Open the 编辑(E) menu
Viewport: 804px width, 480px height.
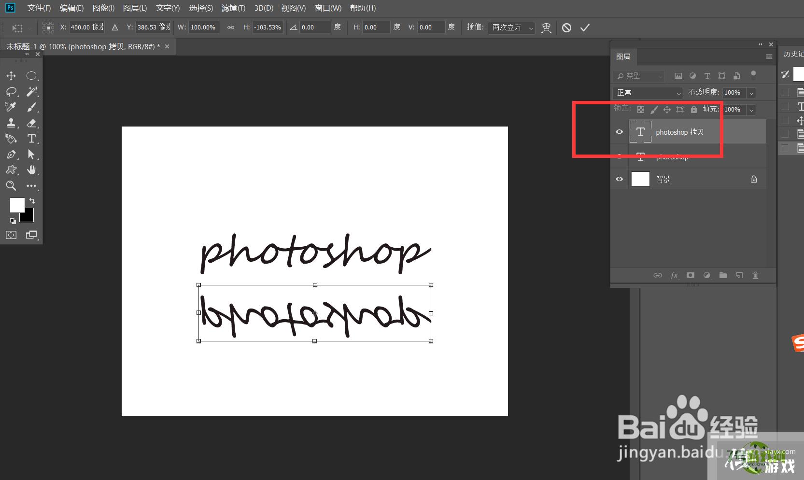click(x=71, y=8)
